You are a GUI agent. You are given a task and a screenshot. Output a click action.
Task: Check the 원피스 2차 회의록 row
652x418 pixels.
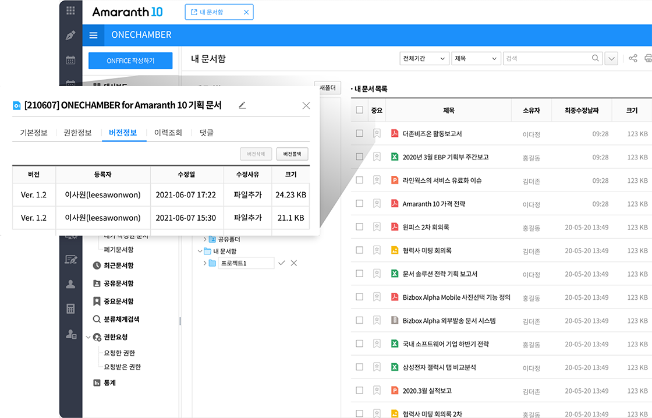click(x=359, y=226)
